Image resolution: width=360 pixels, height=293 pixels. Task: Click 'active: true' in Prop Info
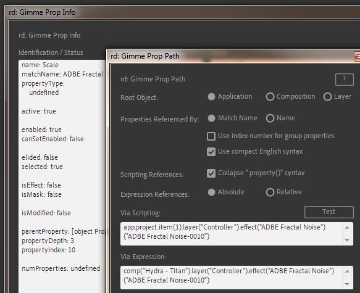click(39, 111)
